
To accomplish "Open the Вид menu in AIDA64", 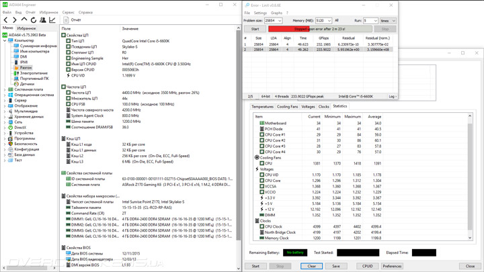I will pos(19,12).
